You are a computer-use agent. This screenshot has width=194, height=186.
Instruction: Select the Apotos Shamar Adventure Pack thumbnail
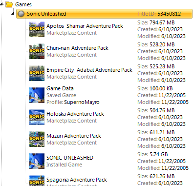click(x=37, y=29)
